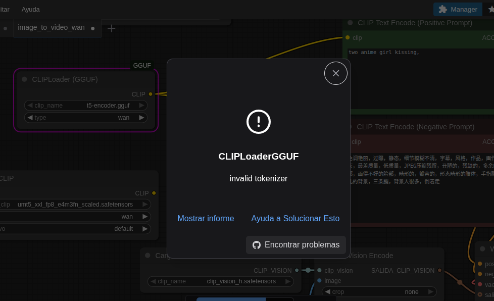Screen dimensions: 494x301
Task: Open the crop none selector
Action: click(379, 292)
